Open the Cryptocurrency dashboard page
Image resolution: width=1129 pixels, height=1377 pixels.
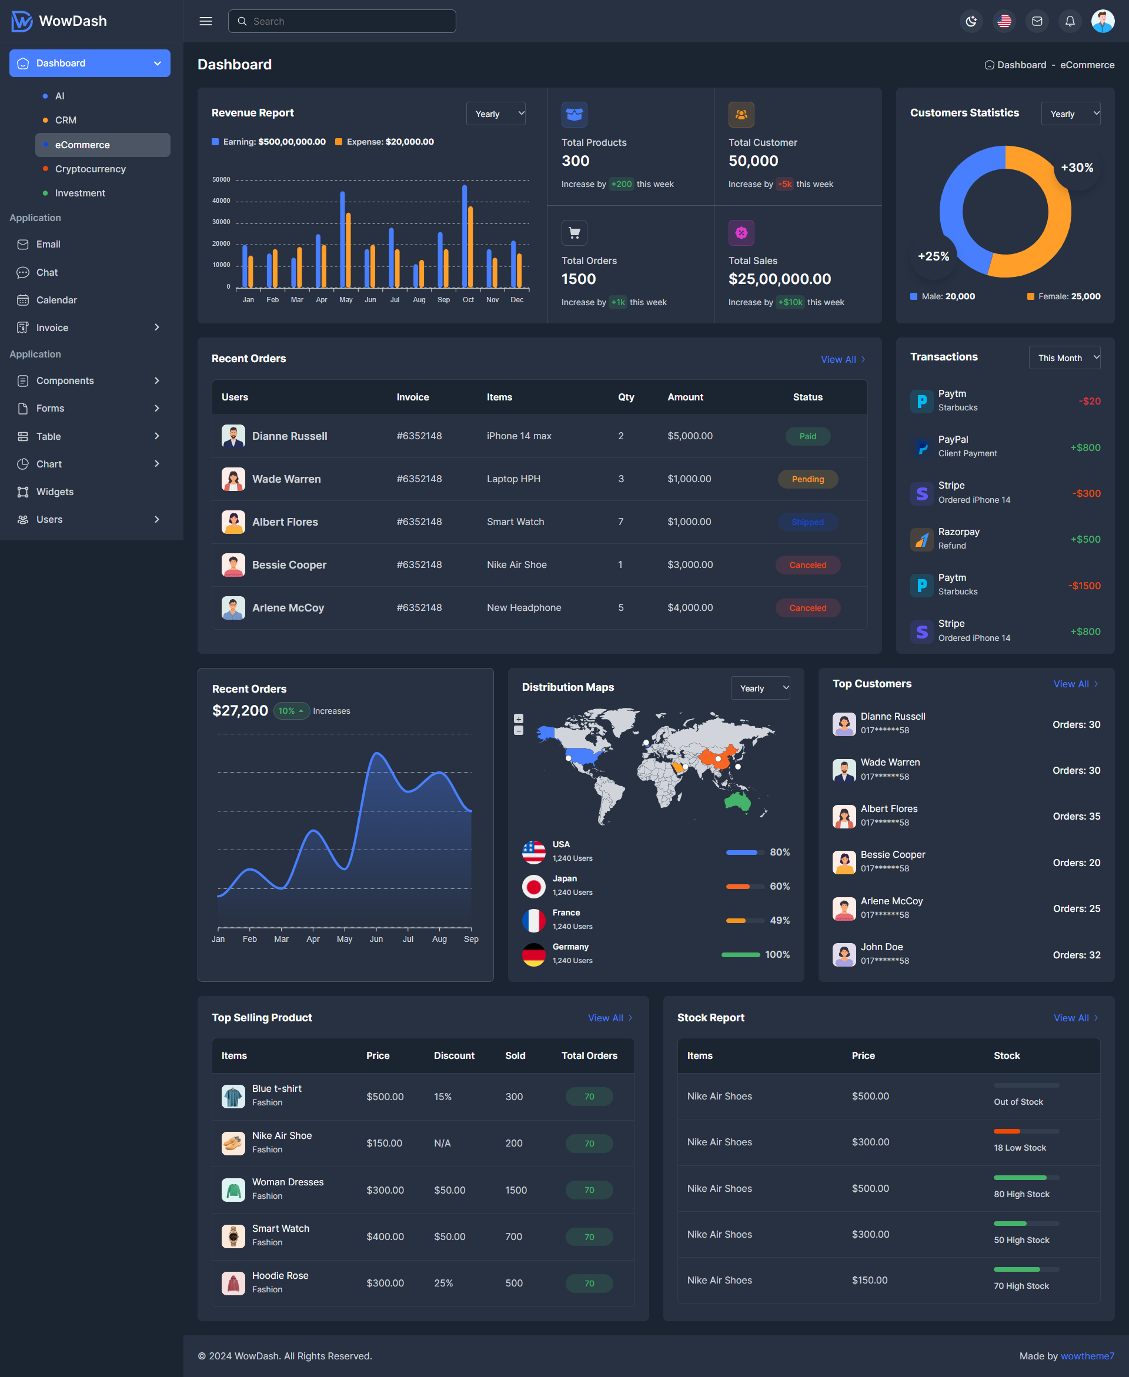coord(91,168)
